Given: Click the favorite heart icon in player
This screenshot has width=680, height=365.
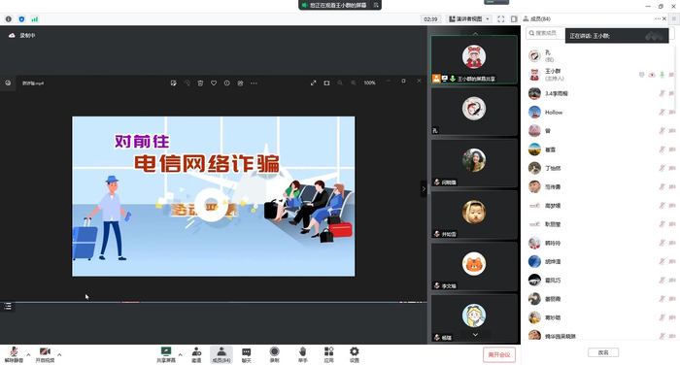Looking at the screenshot, I should [x=214, y=83].
